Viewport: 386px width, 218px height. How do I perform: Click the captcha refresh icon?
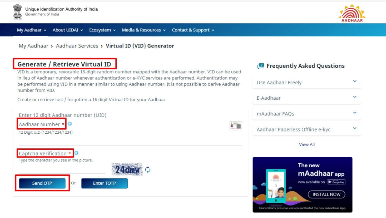pyautogui.click(x=148, y=170)
